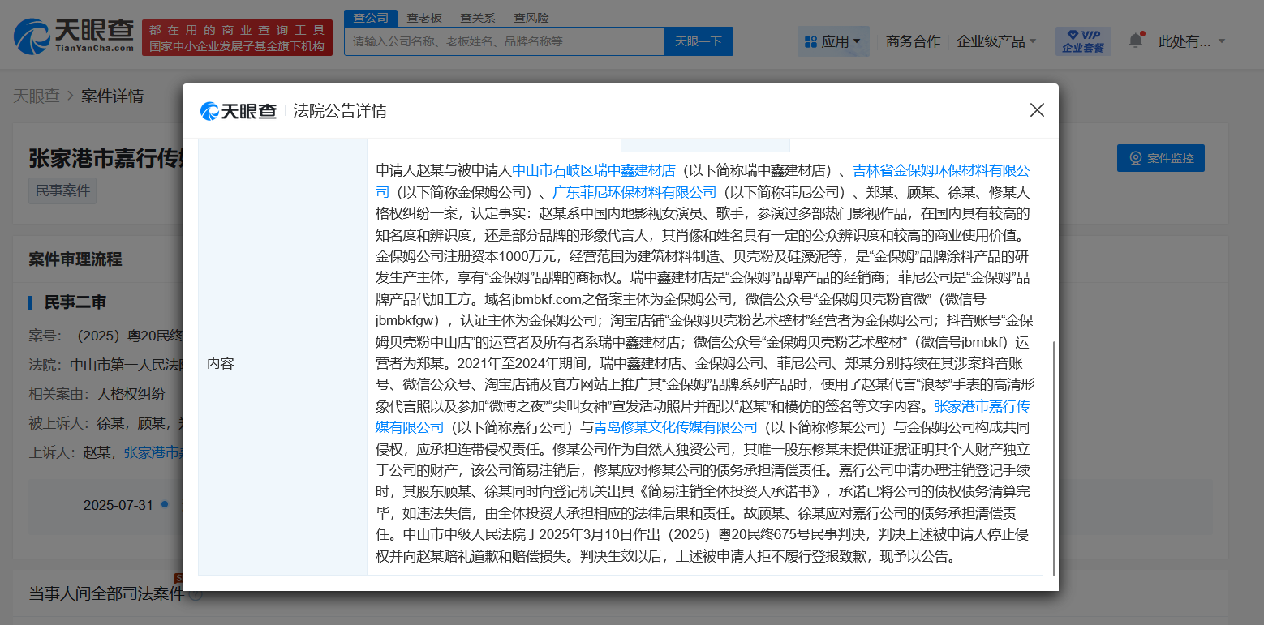Click the 案件监控 button
The height and width of the screenshot is (625, 1264).
tap(1160, 158)
